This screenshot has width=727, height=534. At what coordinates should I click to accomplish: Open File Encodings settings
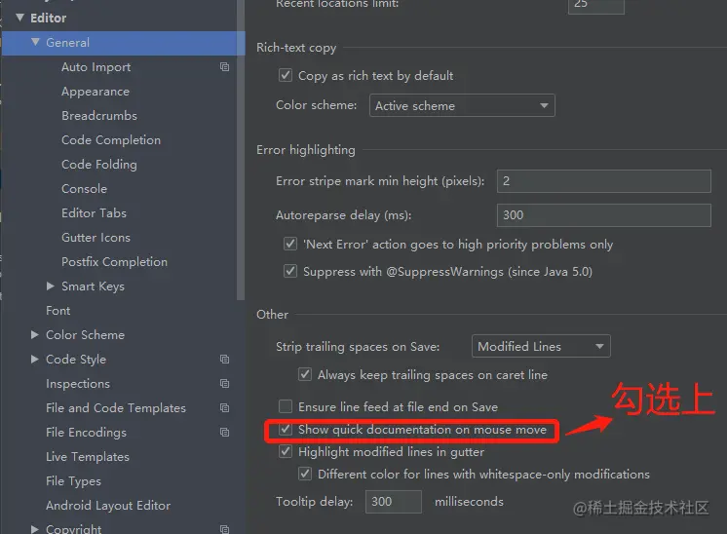click(86, 432)
